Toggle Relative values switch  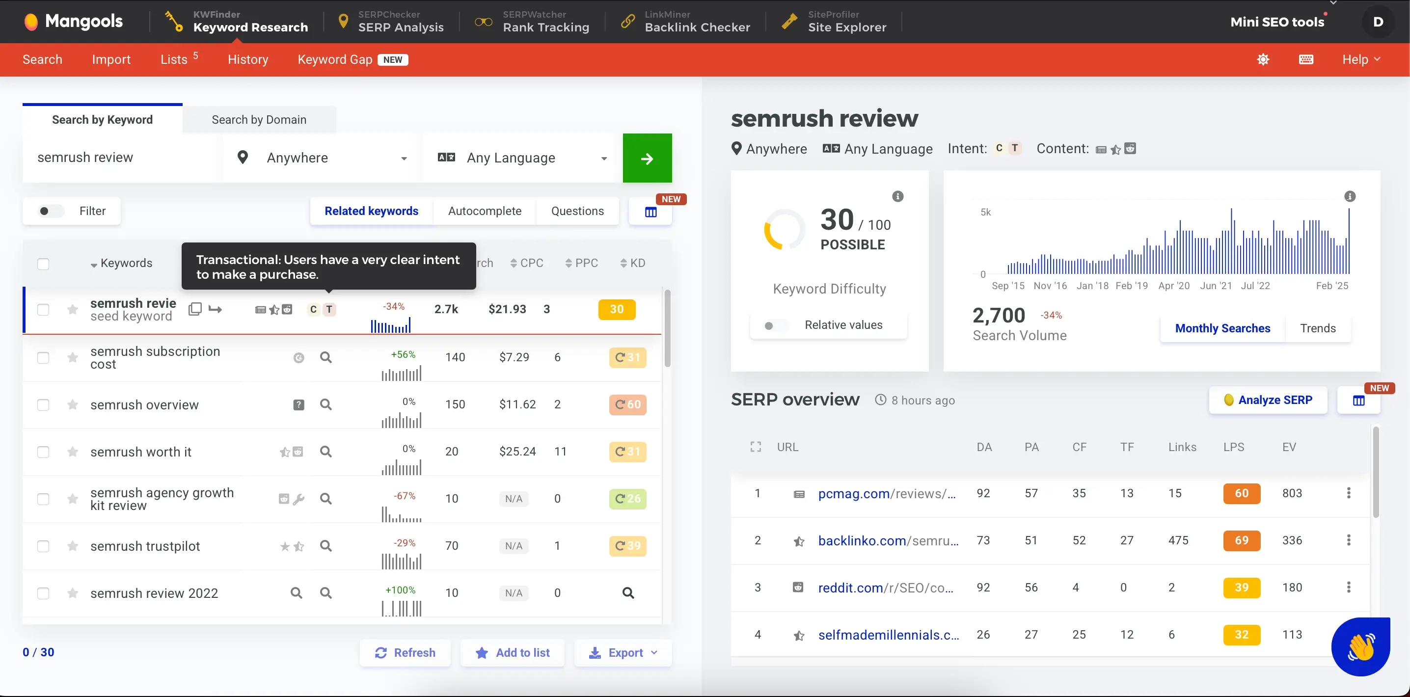(x=775, y=325)
